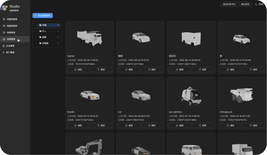The image size is (267, 155).
Task: Delete the card named car
Action: click(x=152, y=126)
